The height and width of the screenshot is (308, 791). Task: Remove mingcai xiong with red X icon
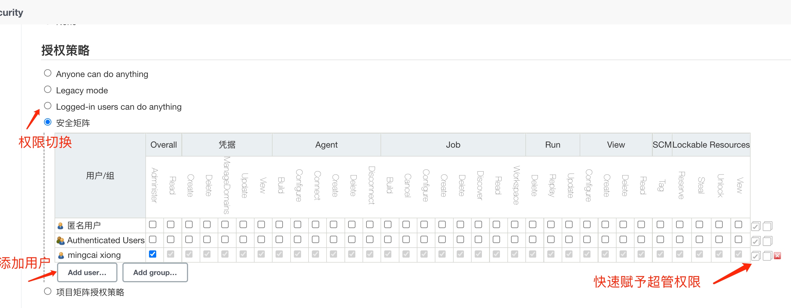777,255
